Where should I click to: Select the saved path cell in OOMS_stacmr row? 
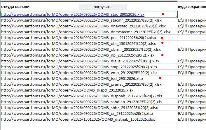point(191,20)
